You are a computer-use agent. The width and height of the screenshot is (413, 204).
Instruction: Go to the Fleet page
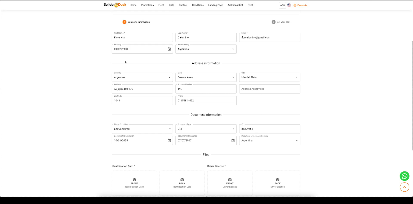pos(161,5)
